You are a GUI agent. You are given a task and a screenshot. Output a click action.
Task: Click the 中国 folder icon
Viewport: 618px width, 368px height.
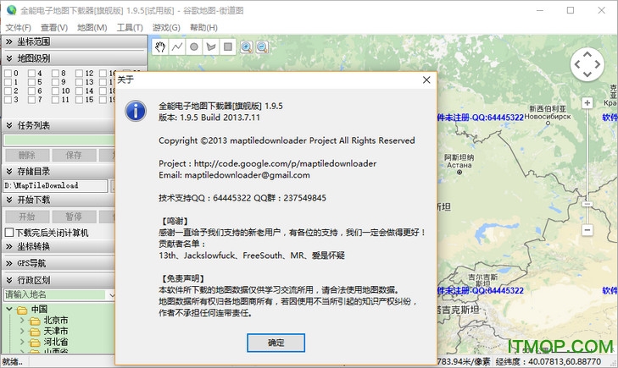point(22,310)
